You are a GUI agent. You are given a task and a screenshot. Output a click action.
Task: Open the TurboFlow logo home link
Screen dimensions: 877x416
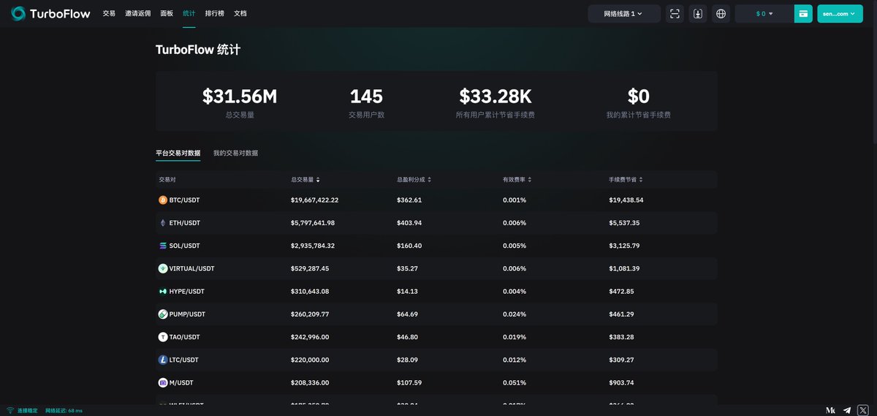pyautogui.click(x=52, y=13)
